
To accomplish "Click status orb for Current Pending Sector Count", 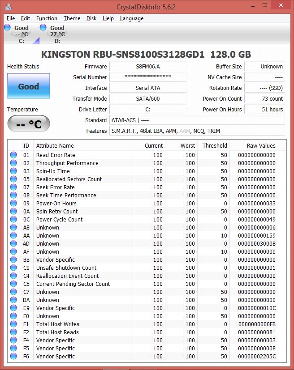I will pyautogui.click(x=13, y=284).
